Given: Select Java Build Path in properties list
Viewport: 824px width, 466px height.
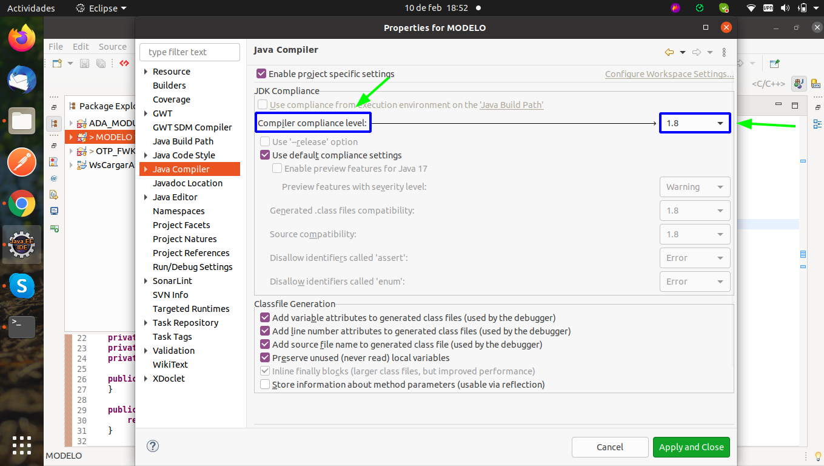Looking at the screenshot, I should click(x=183, y=141).
